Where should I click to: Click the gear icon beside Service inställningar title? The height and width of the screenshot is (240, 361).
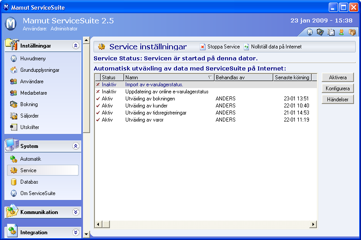(x=102, y=47)
